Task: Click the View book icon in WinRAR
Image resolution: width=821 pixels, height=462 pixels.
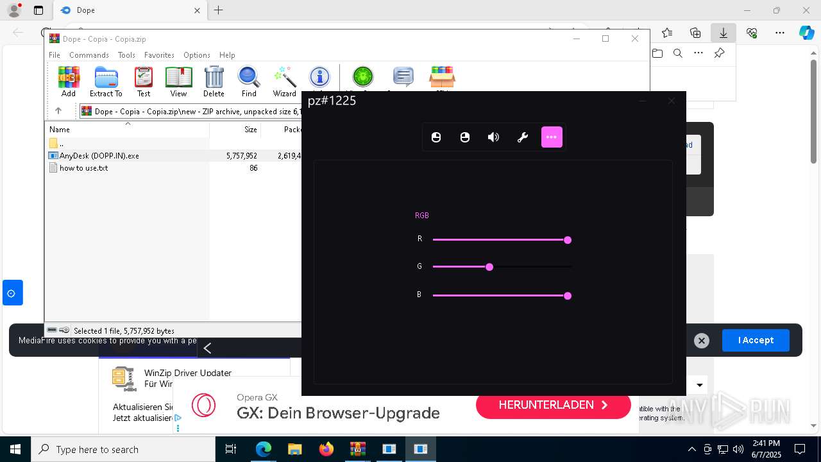Action: point(178,82)
